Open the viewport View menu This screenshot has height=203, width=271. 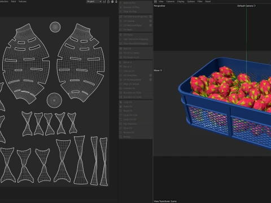click(161, 2)
